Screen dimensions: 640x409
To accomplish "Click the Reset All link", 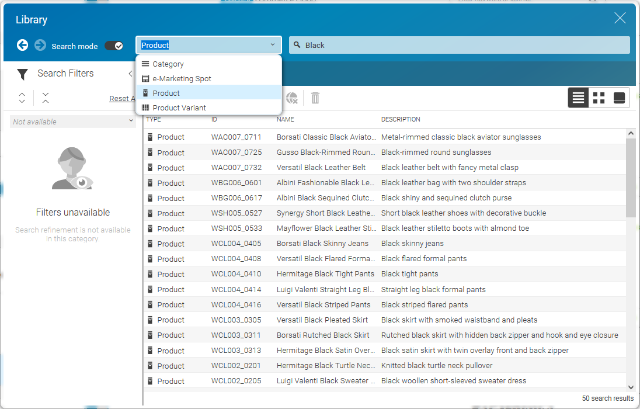I will click(121, 99).
